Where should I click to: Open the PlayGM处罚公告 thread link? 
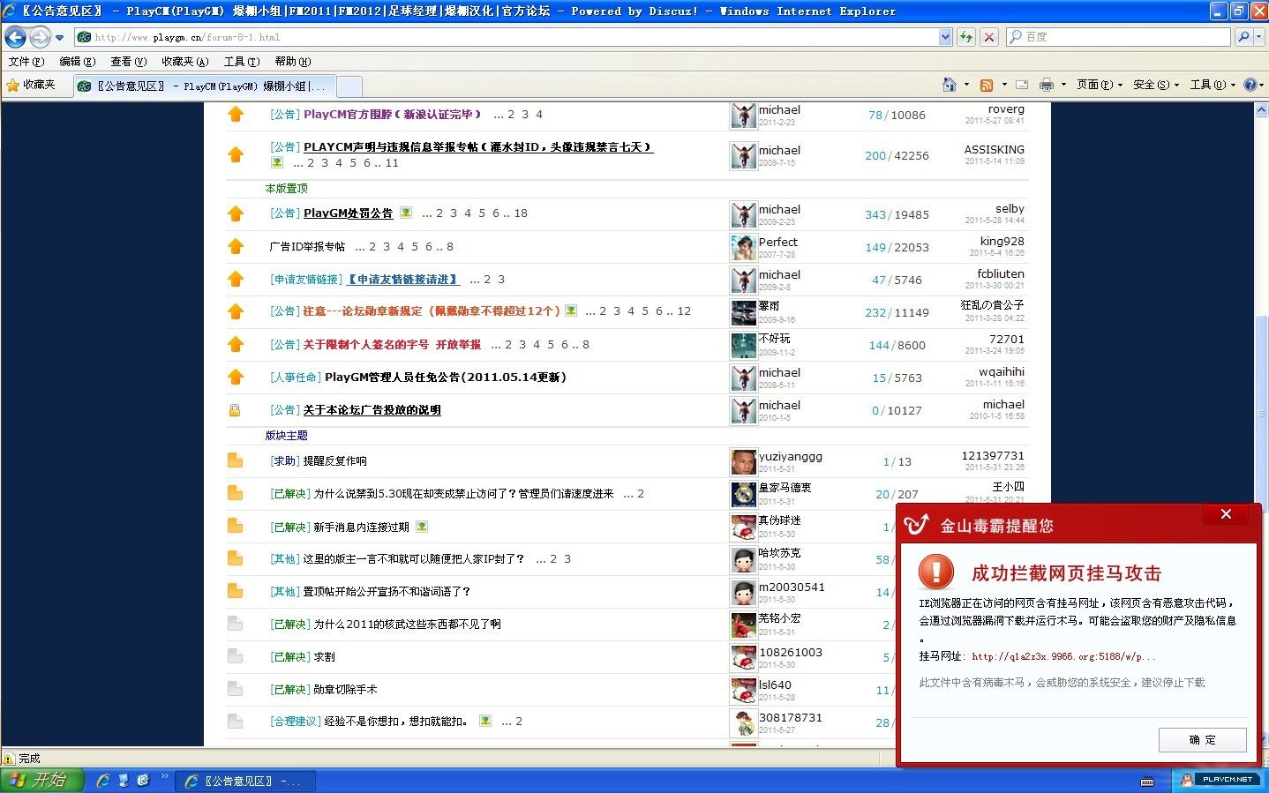click(348, 213)
